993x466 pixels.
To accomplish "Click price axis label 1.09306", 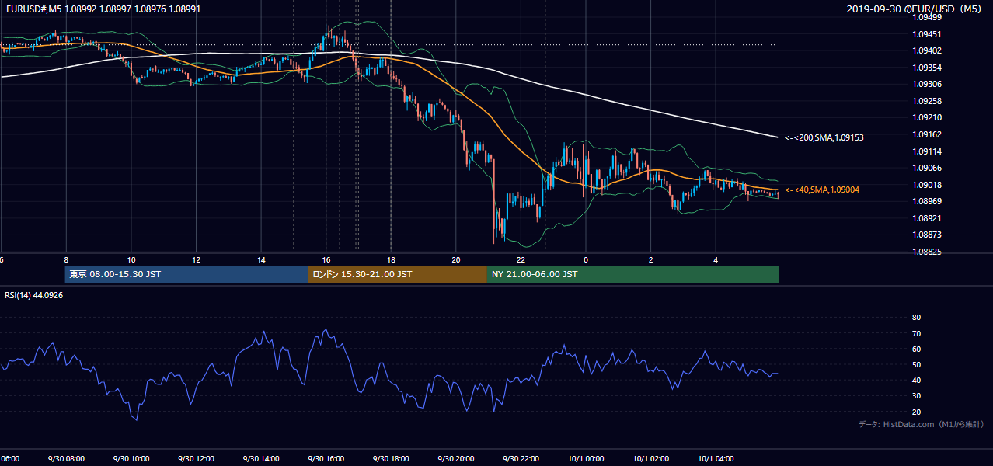I will [926, 85].
